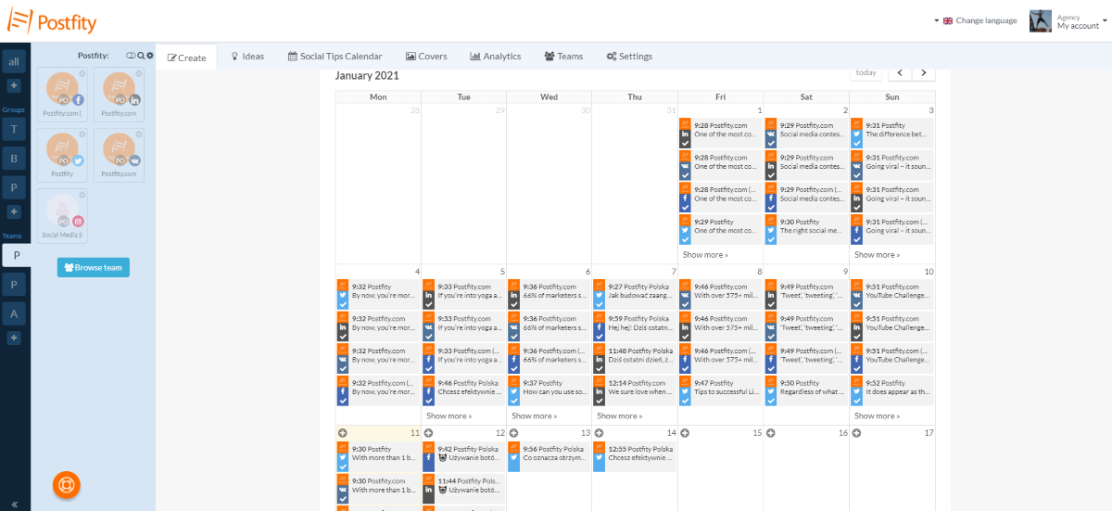Select the Postfity.com LinkedIn account tile
Screen dimensions: 1112x511
120,93
